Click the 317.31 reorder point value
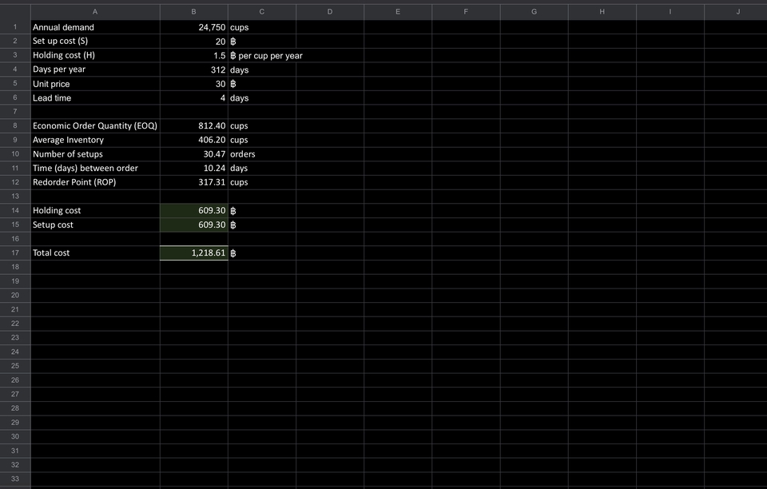The height and width of the screenshot is (489, 767). 193,182
